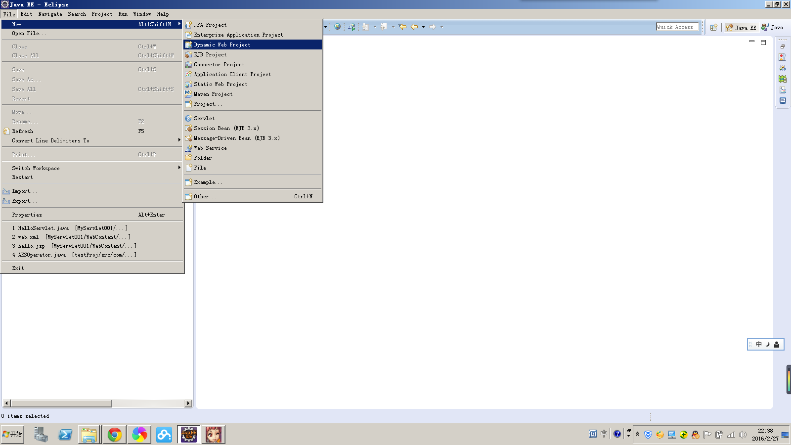The width and height of the screenshot is (791, 445).
Task: Open the Example... wizard
Action: click(x=253, y=182)
